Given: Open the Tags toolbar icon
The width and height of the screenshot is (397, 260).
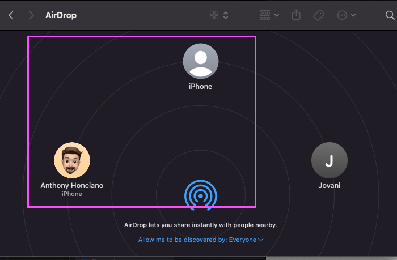Looking at the screenshot, I should (319, 15).
